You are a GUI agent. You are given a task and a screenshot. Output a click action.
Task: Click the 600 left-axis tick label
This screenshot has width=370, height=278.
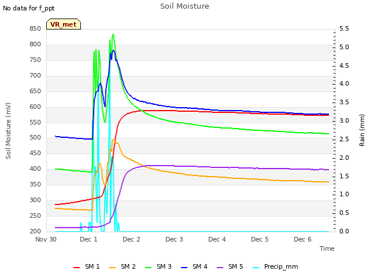pos(35,107)
